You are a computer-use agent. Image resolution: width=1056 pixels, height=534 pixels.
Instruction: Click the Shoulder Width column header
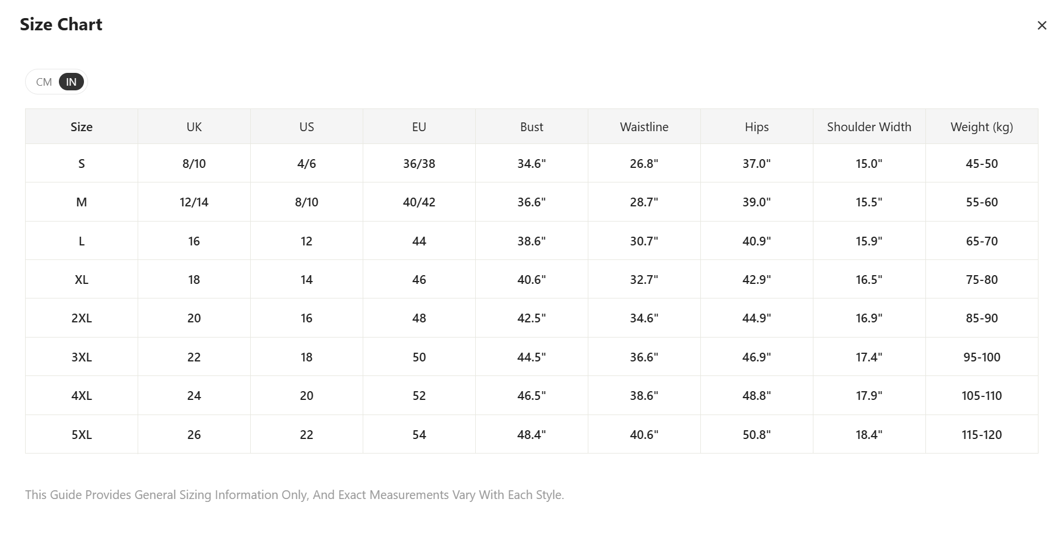869,127
